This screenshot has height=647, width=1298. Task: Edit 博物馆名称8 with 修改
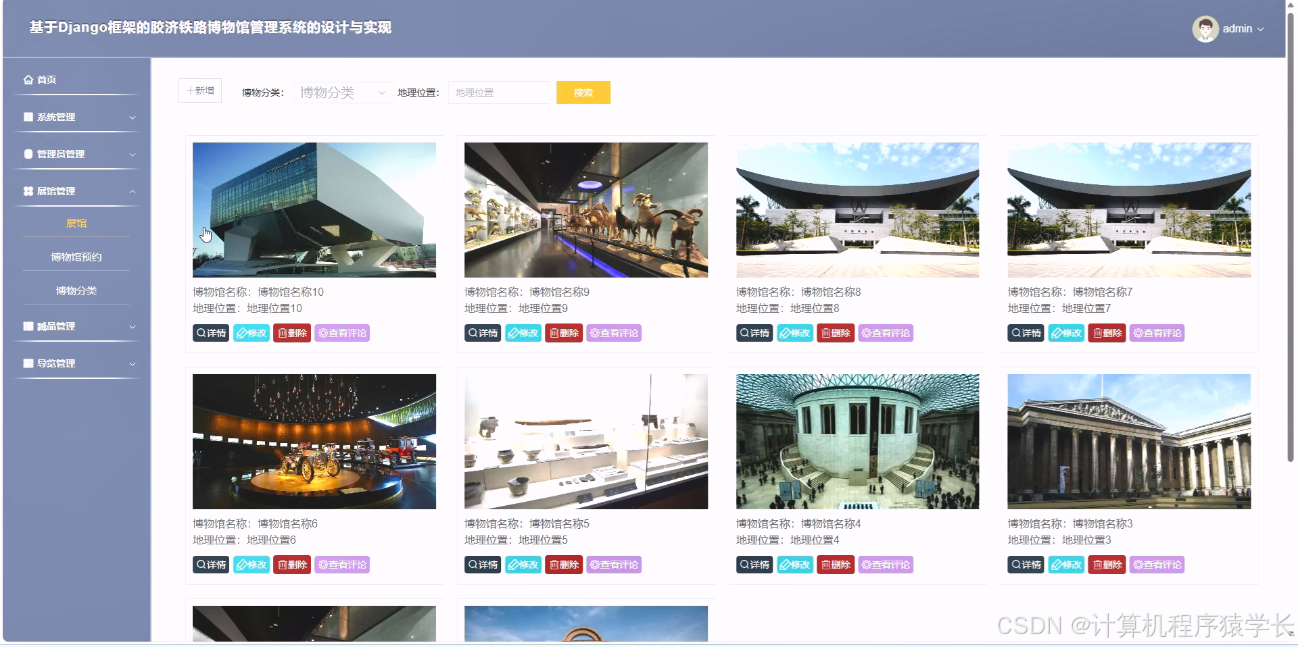coord(795,333)
